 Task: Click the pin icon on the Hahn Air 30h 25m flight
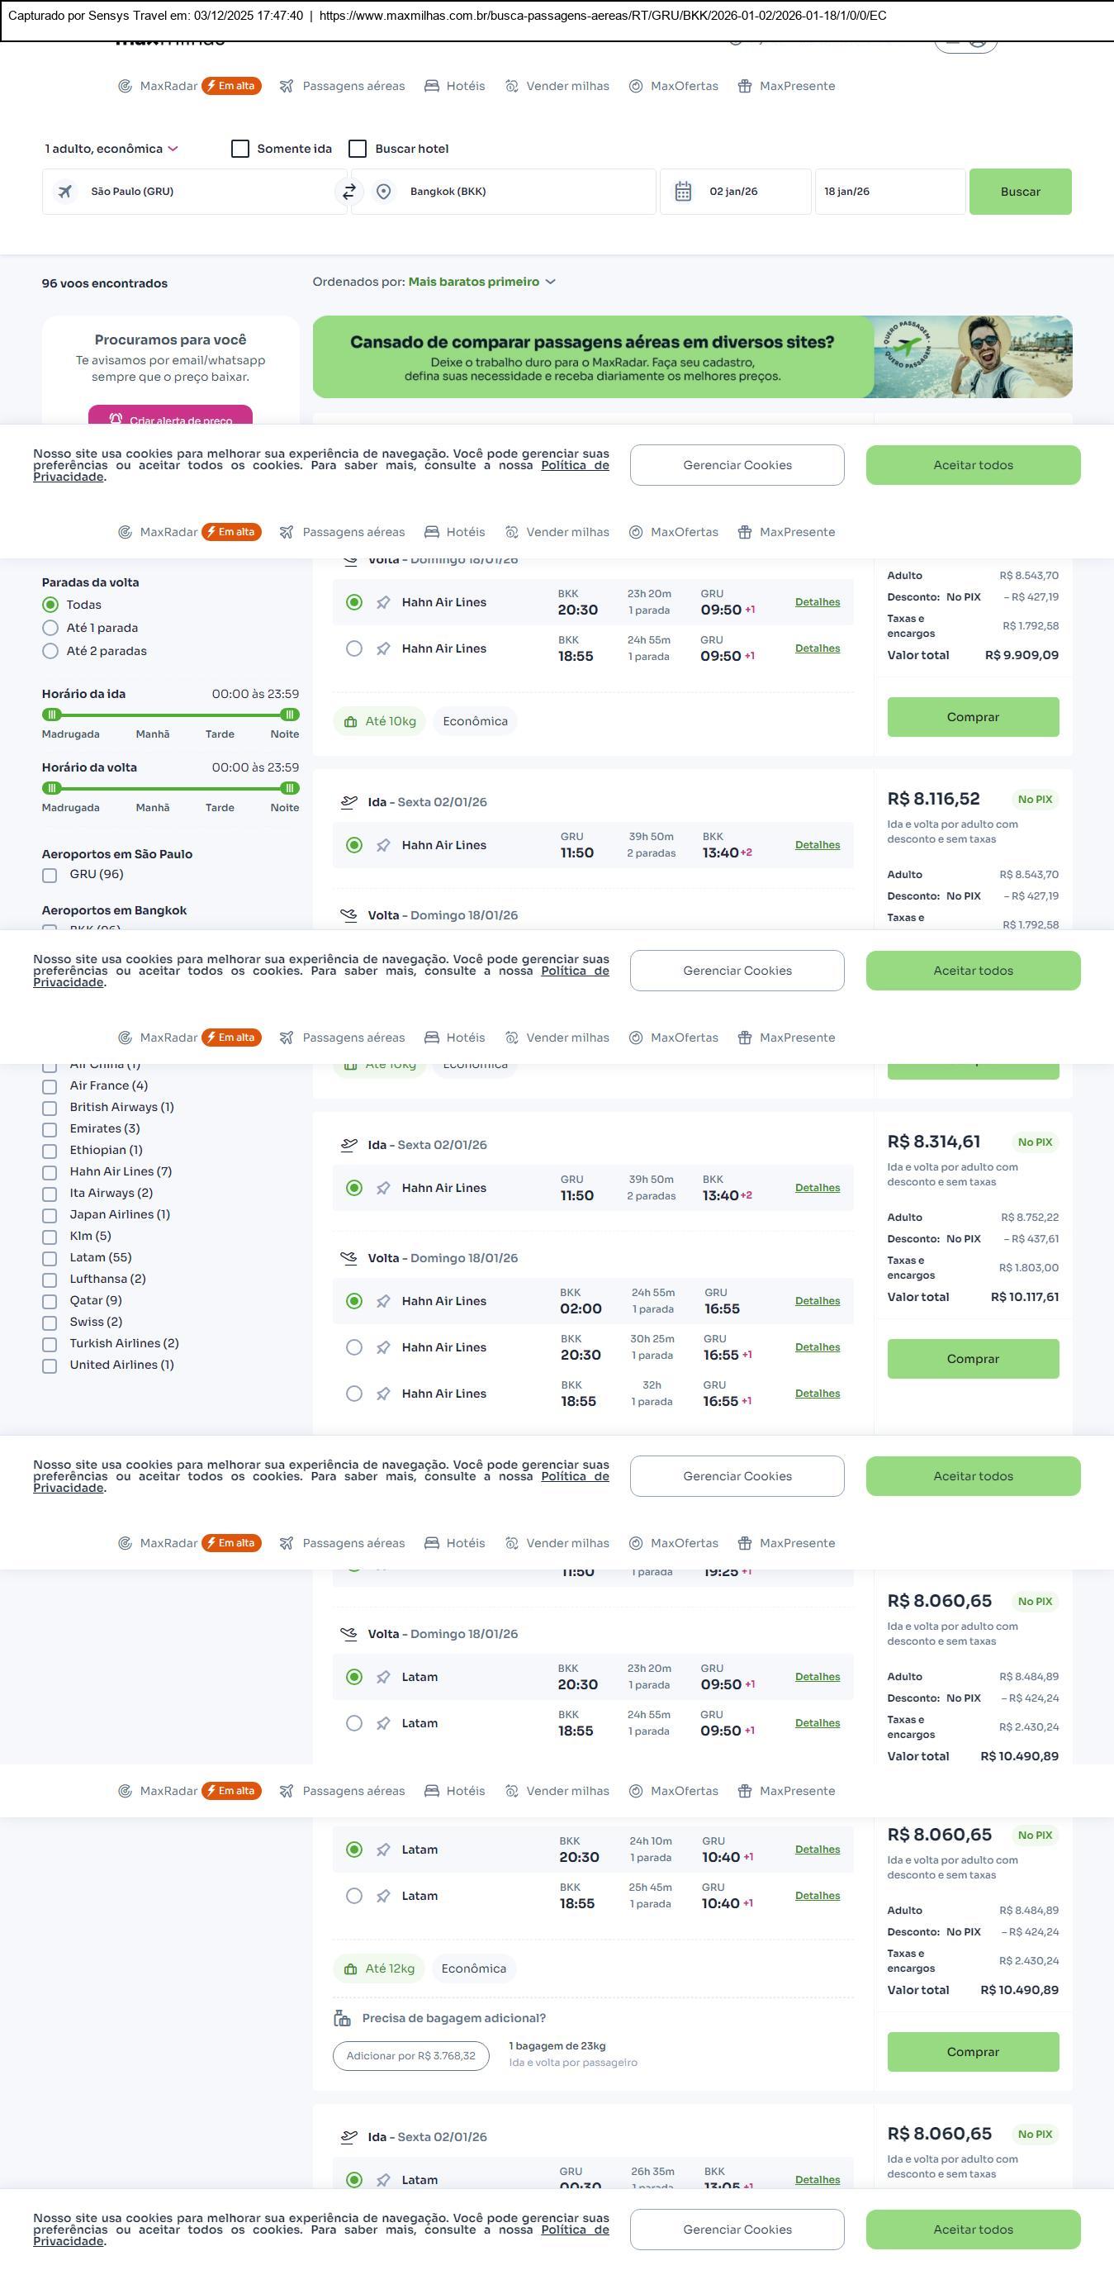click(x=383, y=1347)
